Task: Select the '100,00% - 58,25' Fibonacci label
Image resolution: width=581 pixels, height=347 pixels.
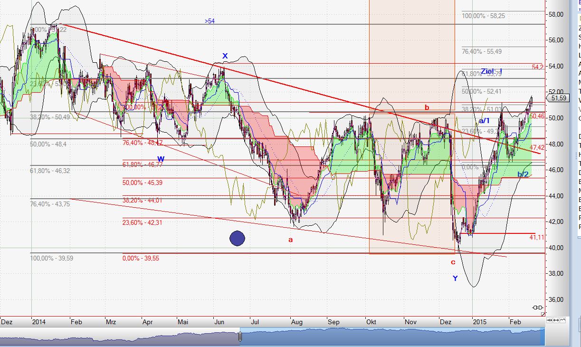Action: (483, 16)
